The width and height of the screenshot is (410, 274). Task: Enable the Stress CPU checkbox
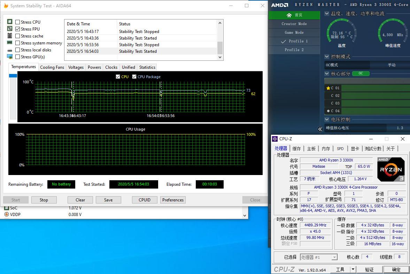point(18,22)
